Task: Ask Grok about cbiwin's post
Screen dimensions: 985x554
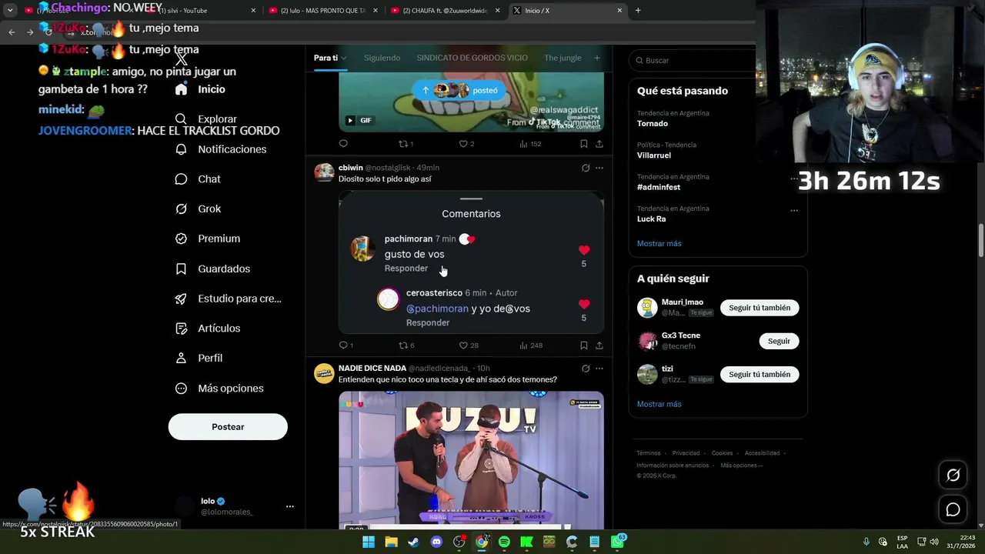Action: tap(586, 168)
